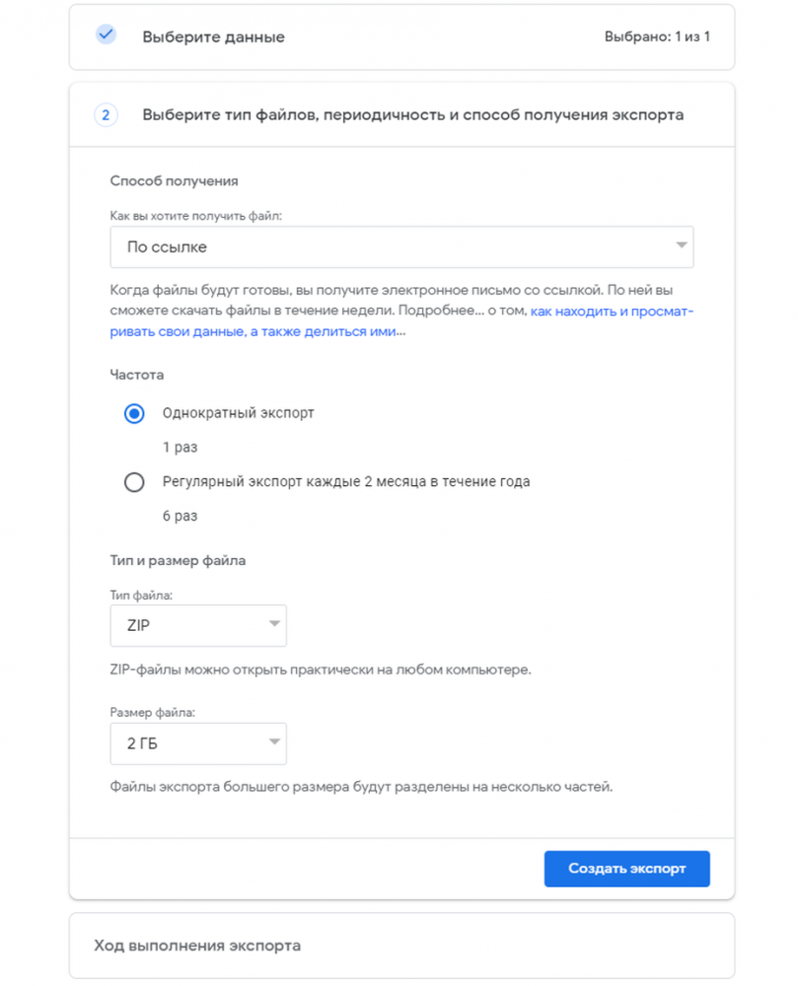Open the как находить и просматривать данные link
This screenshot has height=986, width=798.
pyautogui.click(x=612, y=312)
